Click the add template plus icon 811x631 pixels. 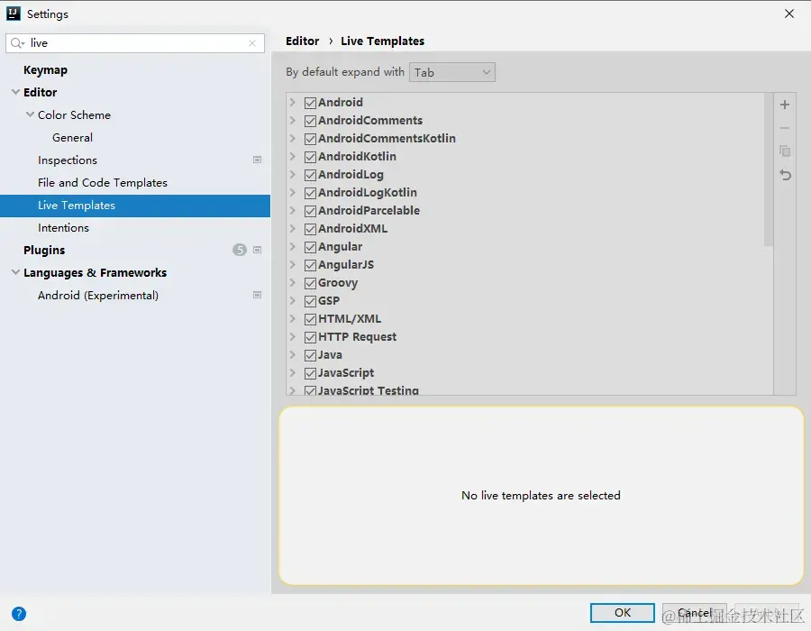tap(785, 105)
